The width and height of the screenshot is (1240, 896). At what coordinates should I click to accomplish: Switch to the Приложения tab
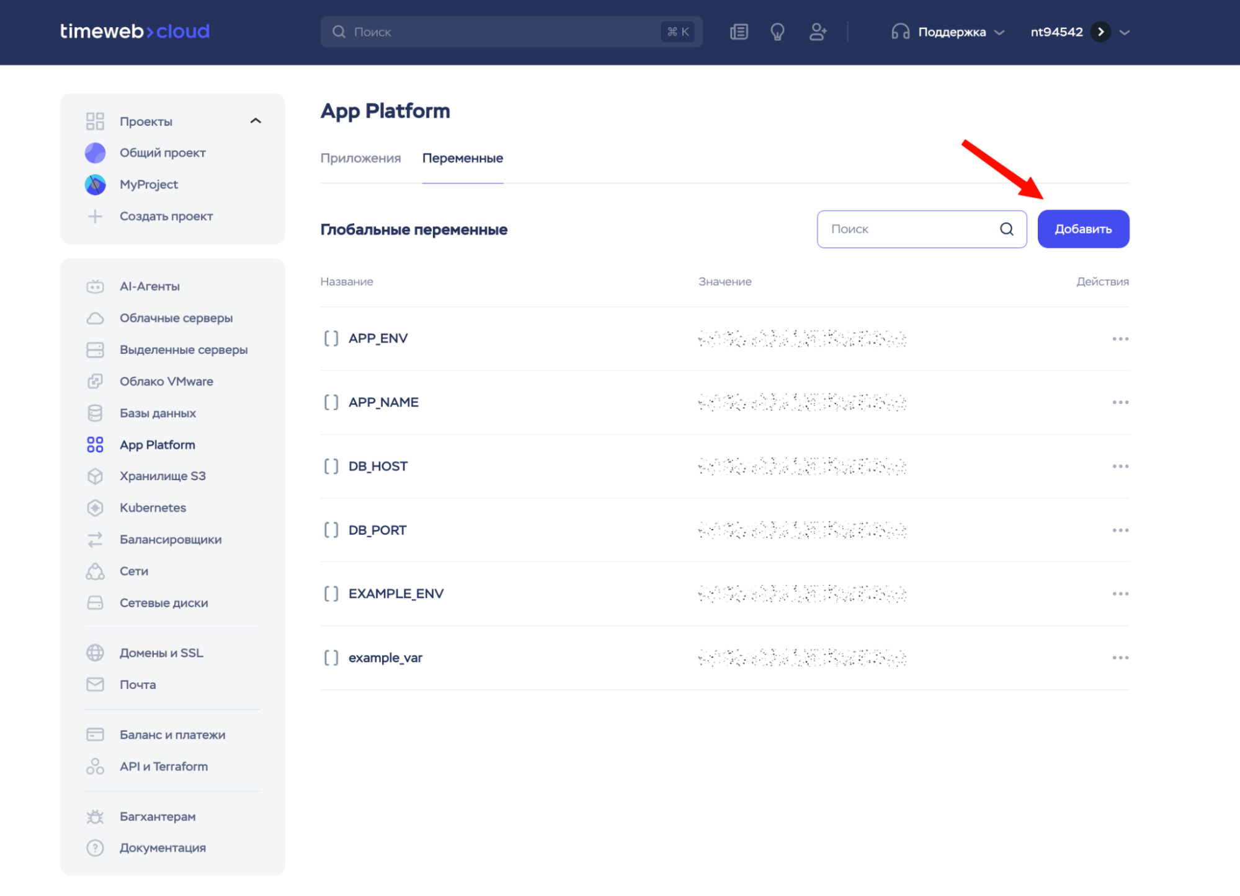click(x=360, y=158)
